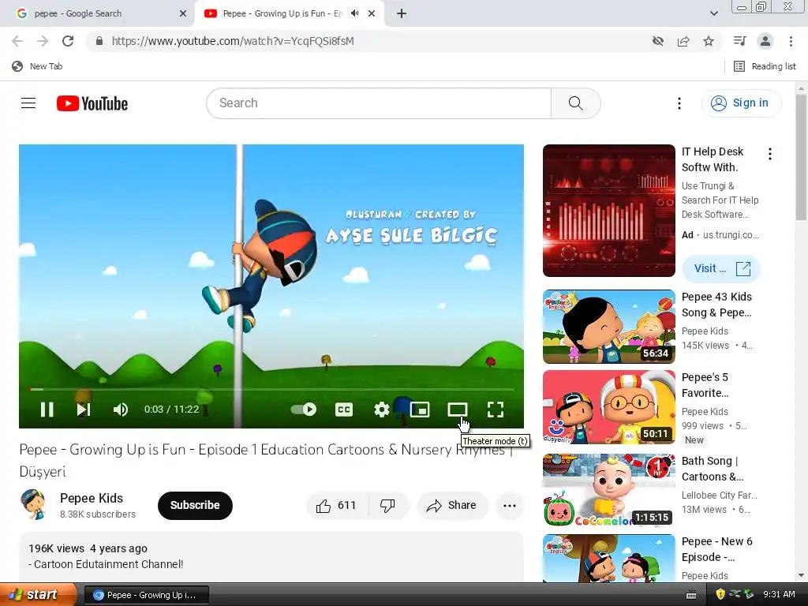
Task: Focus the YouTube search field
Action: point(379,103)
